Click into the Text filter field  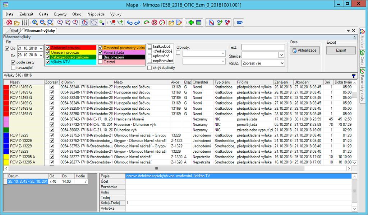pyautogui.click(x=263, y=47)
